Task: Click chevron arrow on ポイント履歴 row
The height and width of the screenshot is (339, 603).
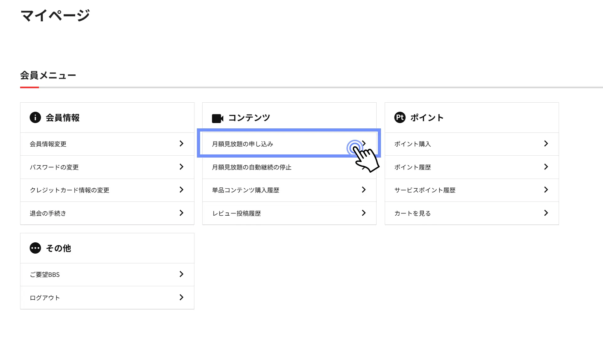Action: tap(546, 167)
